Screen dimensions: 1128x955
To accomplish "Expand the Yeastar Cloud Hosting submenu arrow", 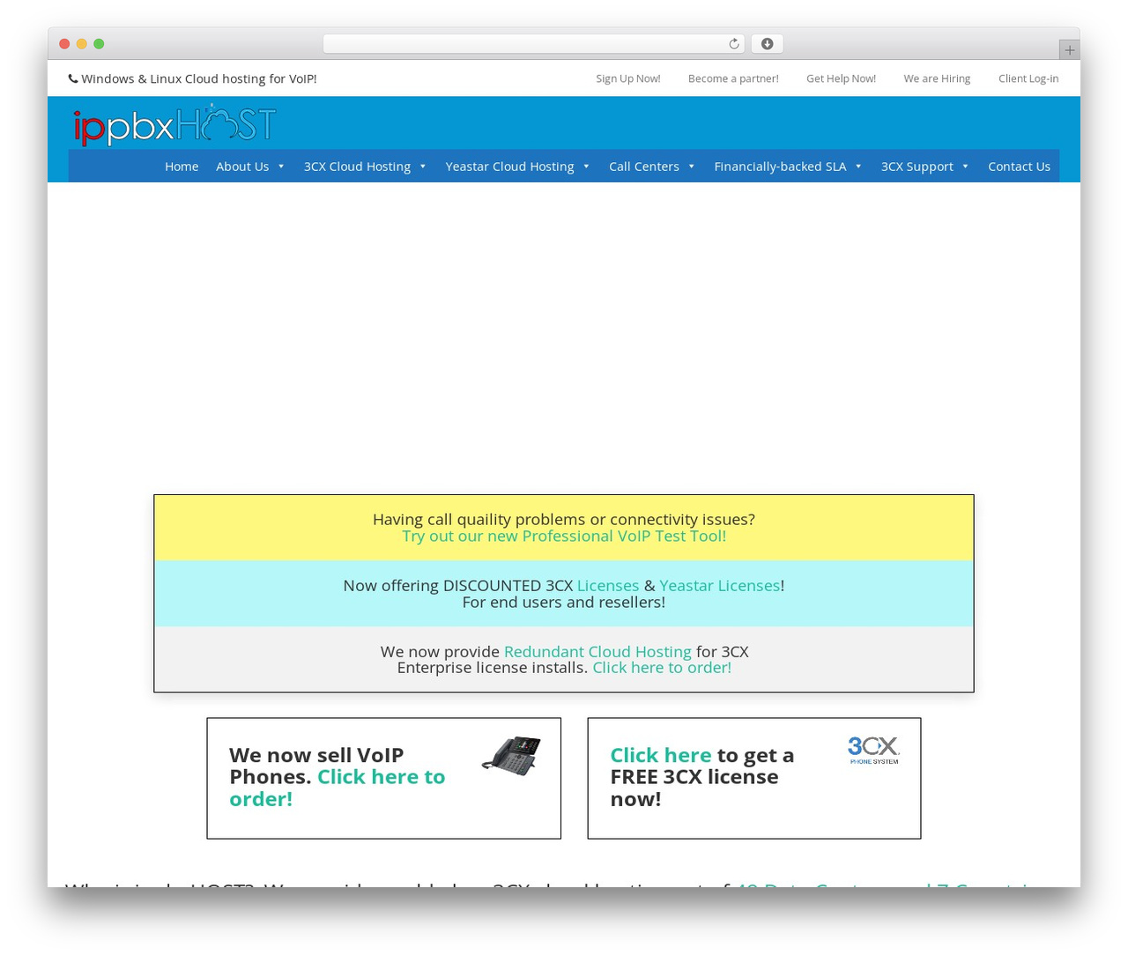I will 586,167.
